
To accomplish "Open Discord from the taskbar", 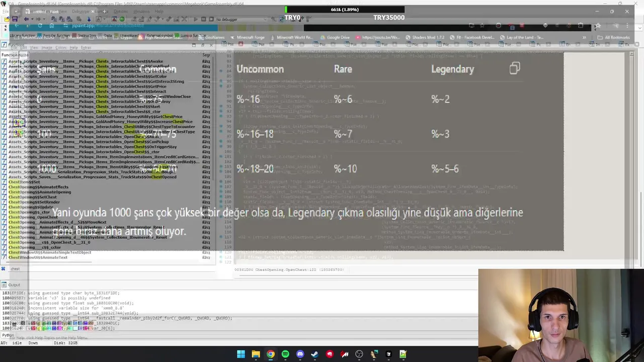I will click(x=300, y=354).
